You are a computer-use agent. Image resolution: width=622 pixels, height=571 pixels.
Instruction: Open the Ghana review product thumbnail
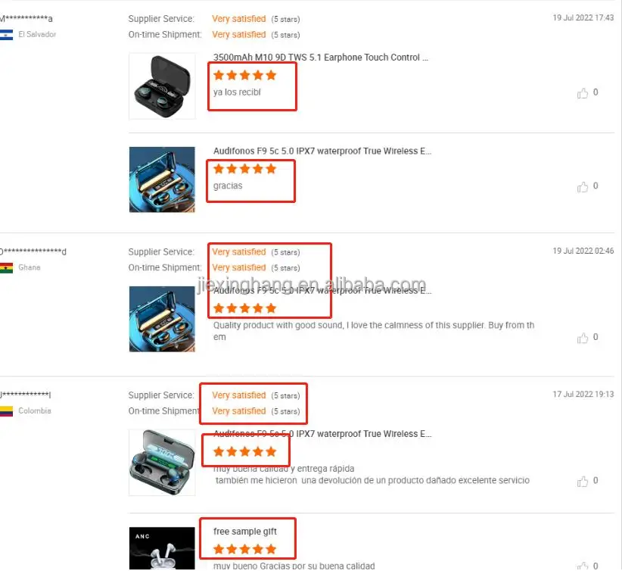pos(162,319)
